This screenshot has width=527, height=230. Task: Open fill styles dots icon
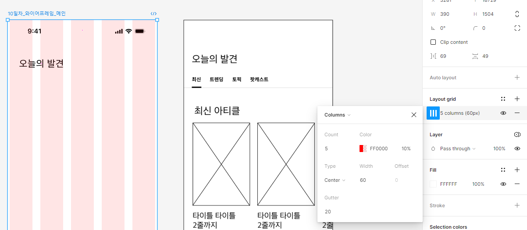coord(503,170)
